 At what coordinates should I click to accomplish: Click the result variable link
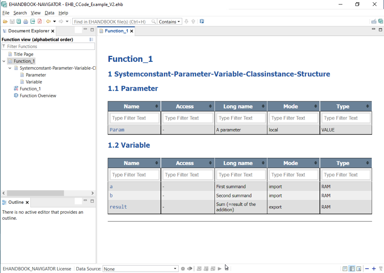coord(118,207)
